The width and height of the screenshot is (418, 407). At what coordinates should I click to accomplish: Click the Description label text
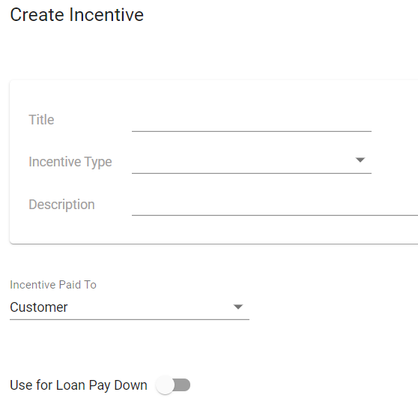(61, 205)
